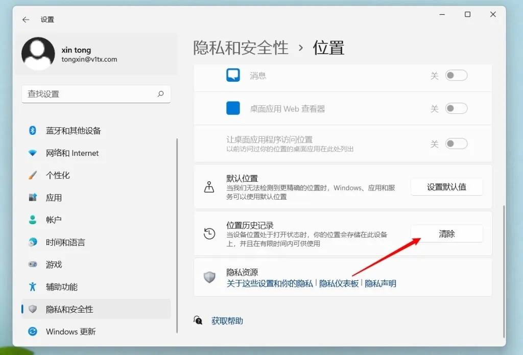Toggle the 消息 location access switch
This screenshot has height=355, width=523.
[456, 76]
